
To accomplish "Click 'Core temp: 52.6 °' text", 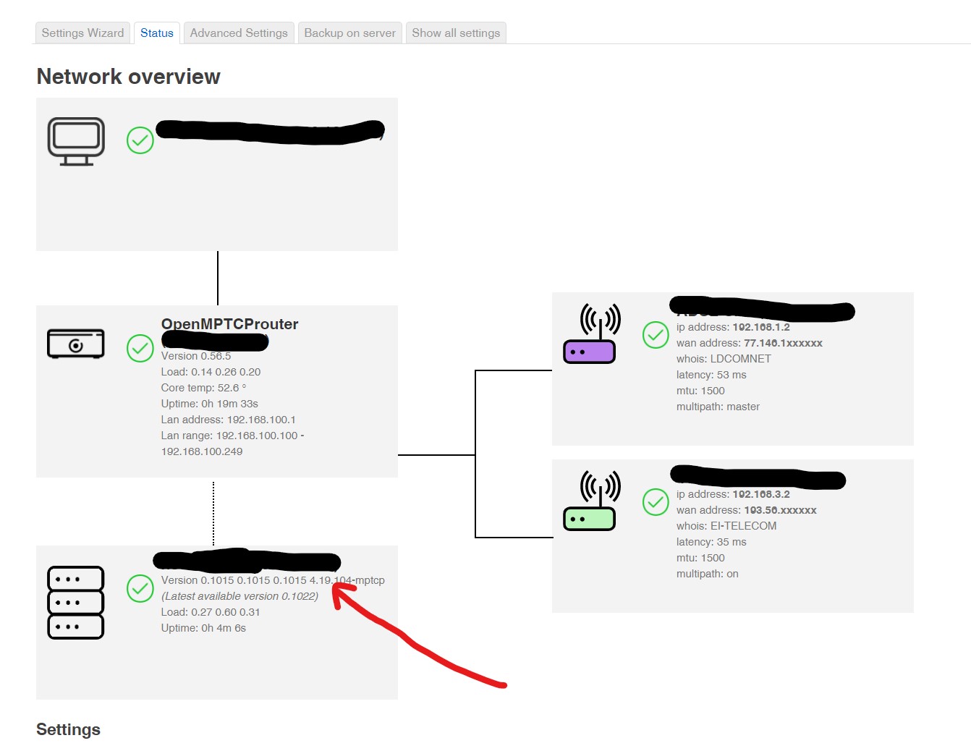I will [203, 388].
